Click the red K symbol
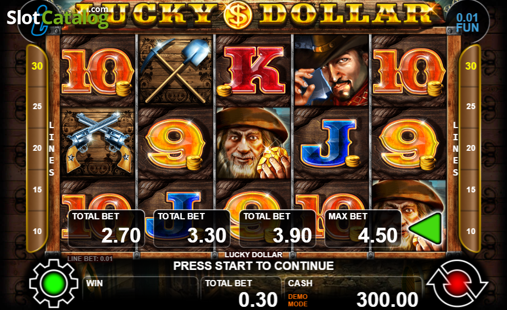 point(253,71)
